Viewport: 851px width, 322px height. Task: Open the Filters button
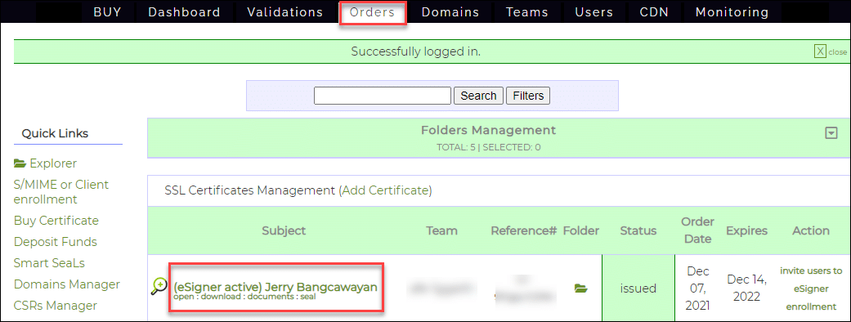click(528, 96)
